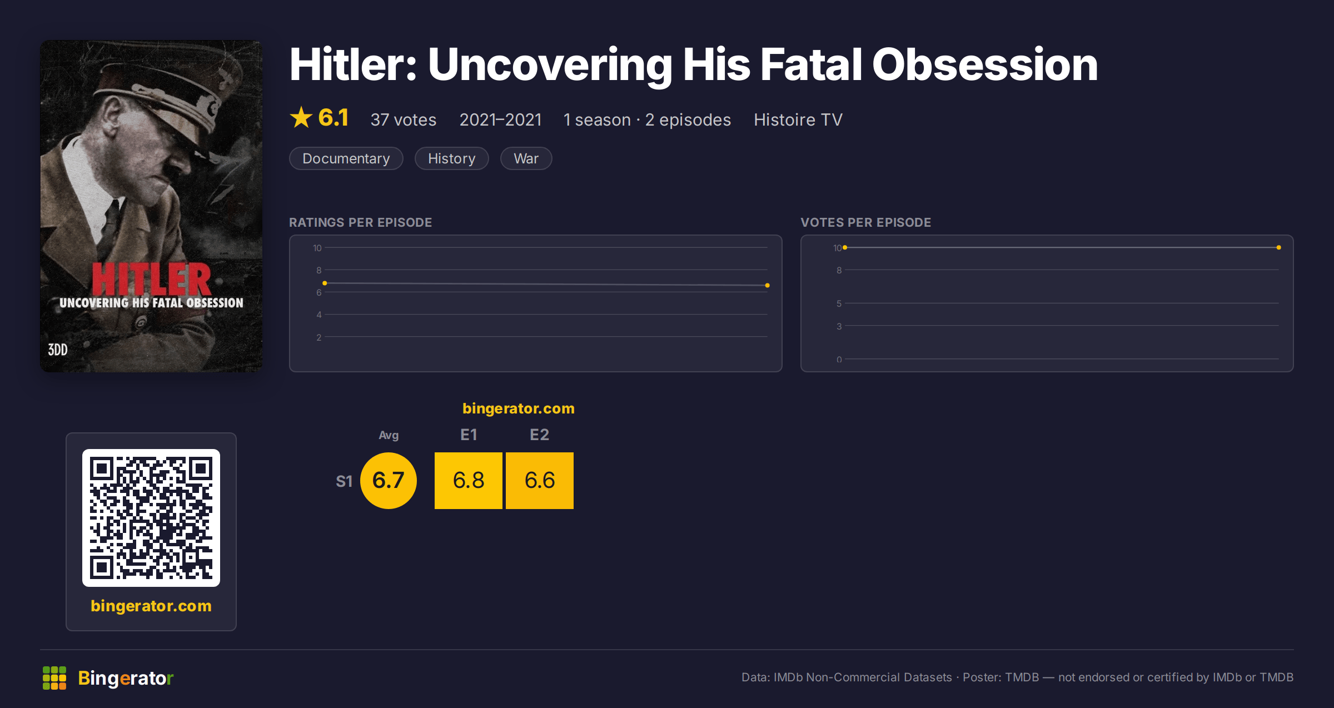Click the S1 season row label

point(344,481)
